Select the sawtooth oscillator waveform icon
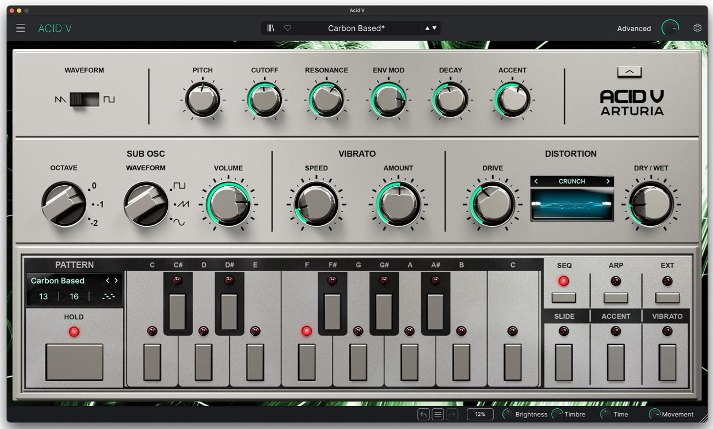Viewport: 713px width, 429px height. (60, 100)
